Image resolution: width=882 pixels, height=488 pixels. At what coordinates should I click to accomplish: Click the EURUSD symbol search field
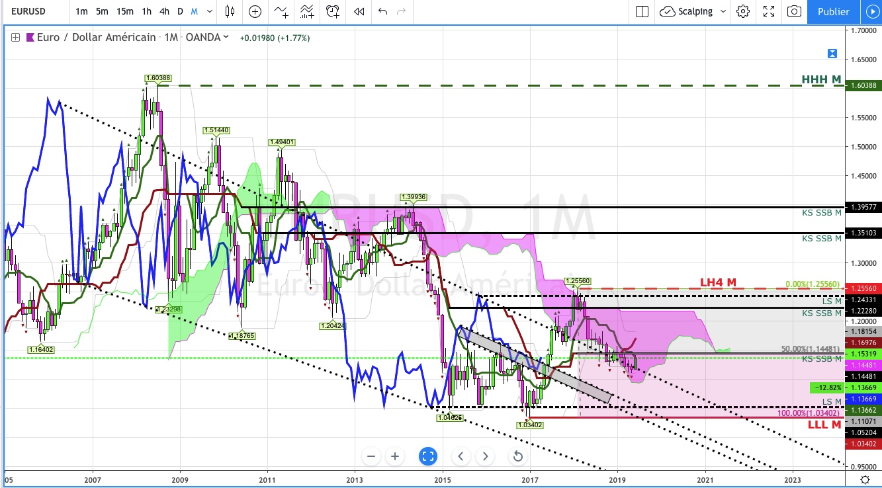[x=33, y=11]
